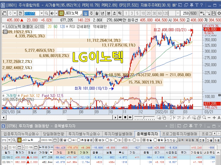Image resolution: width=221 pixels, height=165 pixels.
Task: Select the 전일 radio button
Action: 144,140
